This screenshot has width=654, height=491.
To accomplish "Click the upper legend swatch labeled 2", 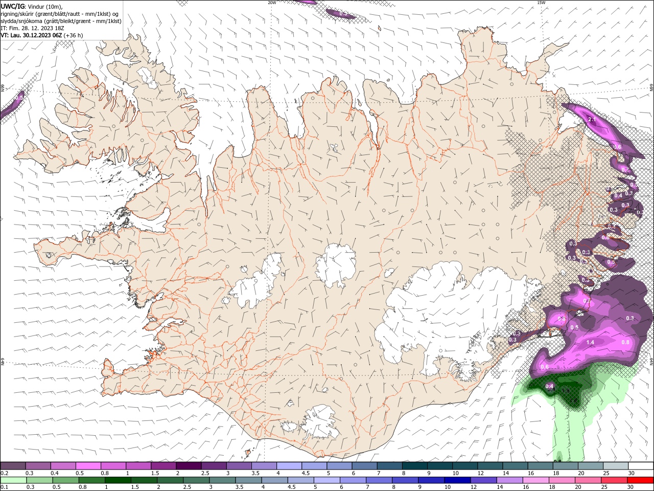I will point(189,466).
